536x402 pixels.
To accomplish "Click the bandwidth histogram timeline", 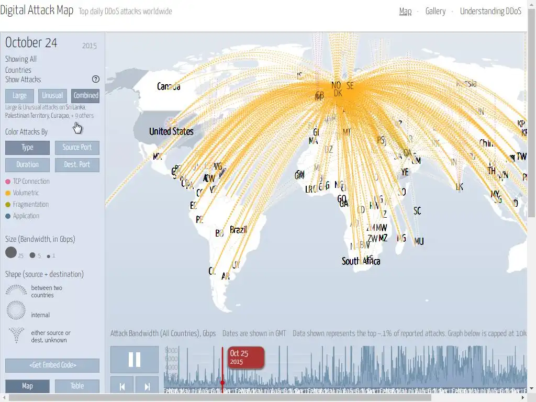I will (345, 367).
